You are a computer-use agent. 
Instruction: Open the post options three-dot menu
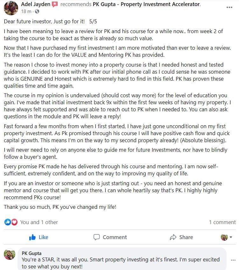[x=229, y=7]
